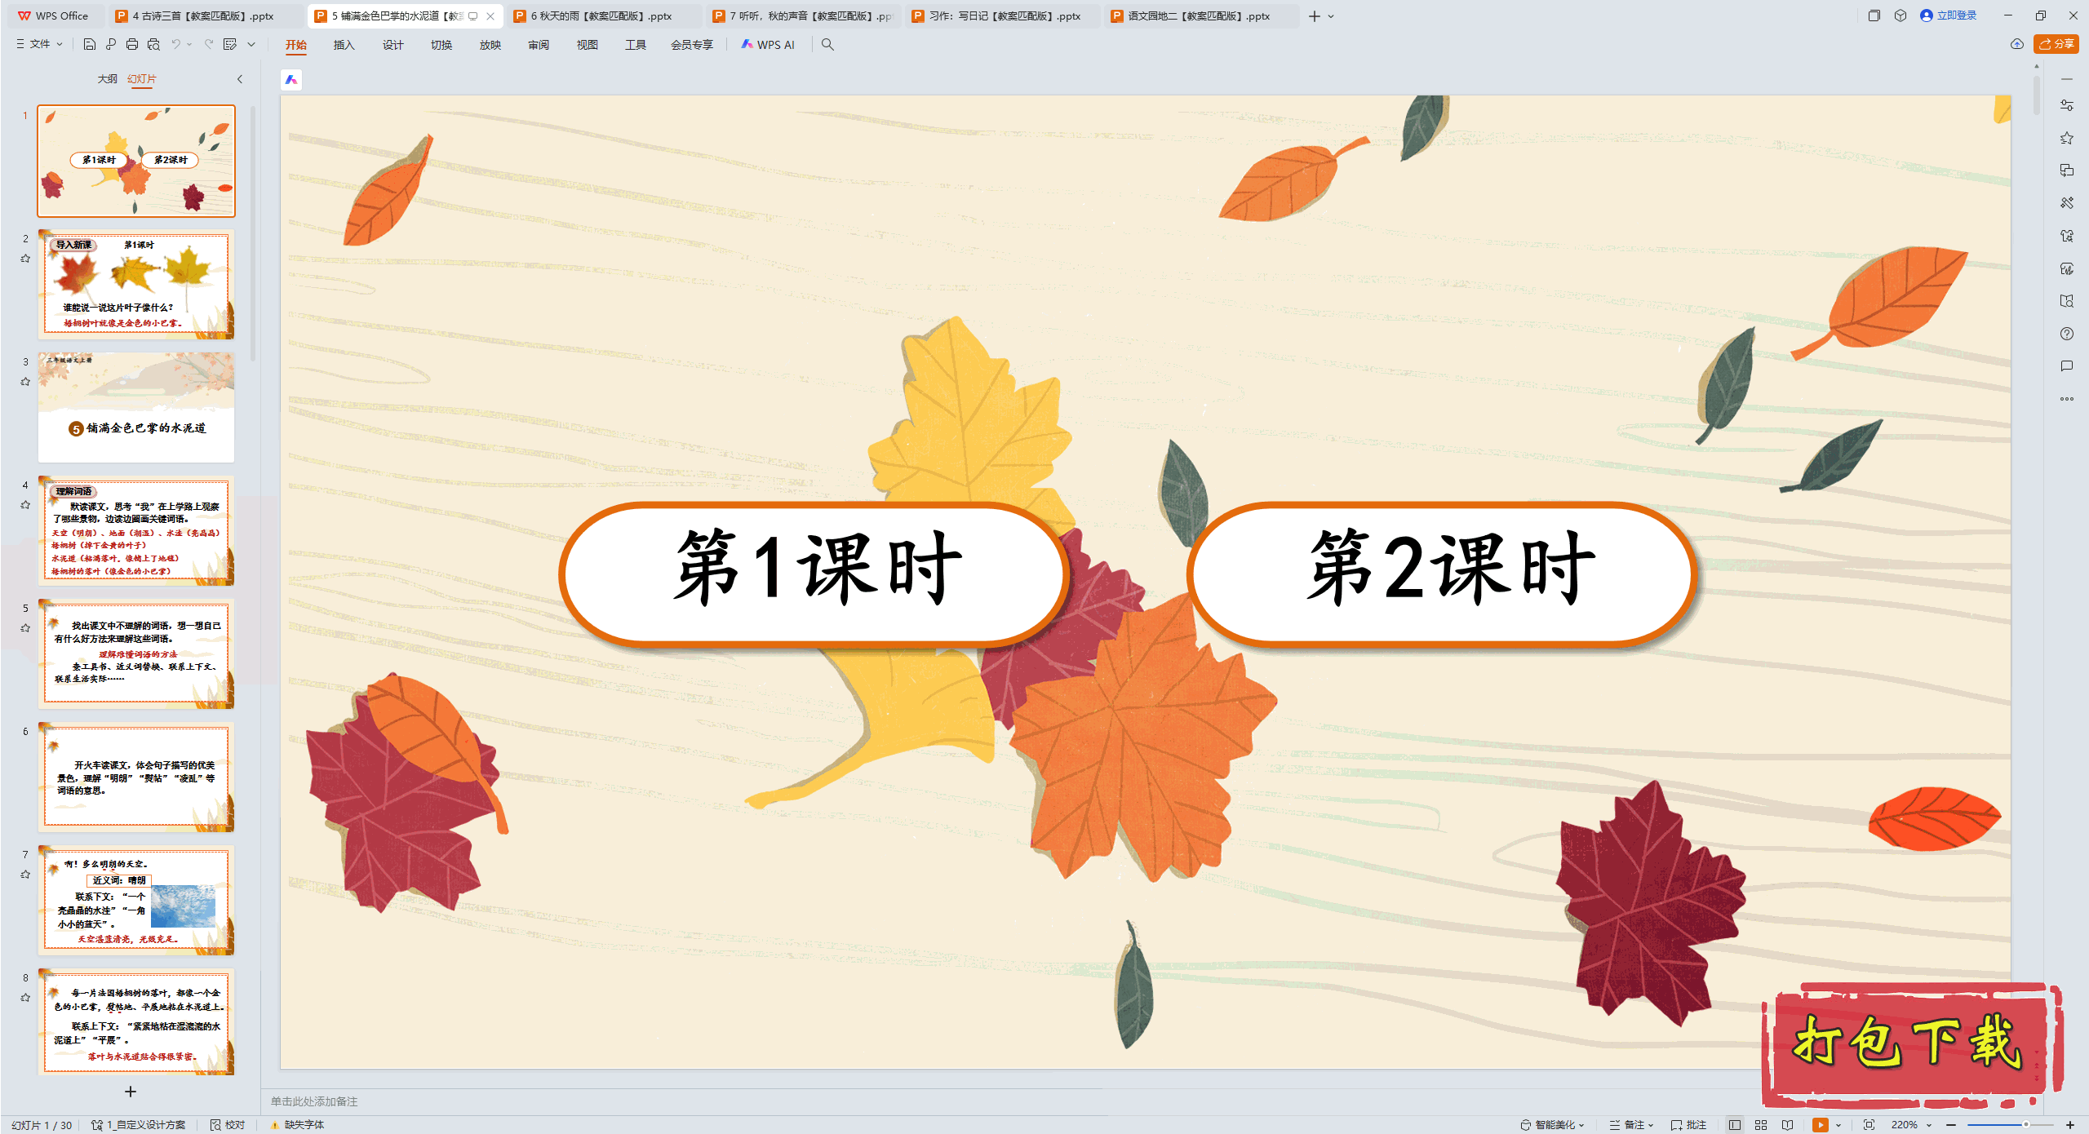Open Print Preview icon

click(153, 44)
